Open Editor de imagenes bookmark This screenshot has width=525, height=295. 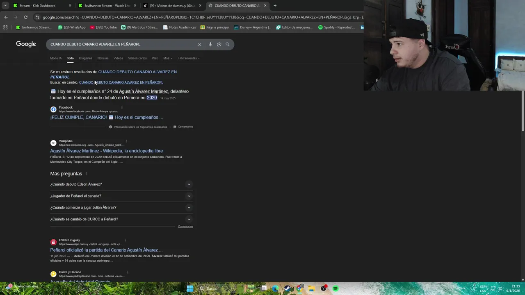coord(294,27)
